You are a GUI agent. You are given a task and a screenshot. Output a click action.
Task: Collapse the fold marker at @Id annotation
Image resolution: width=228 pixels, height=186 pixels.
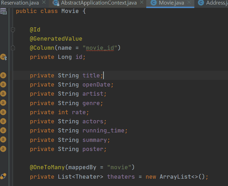point(13,30)
